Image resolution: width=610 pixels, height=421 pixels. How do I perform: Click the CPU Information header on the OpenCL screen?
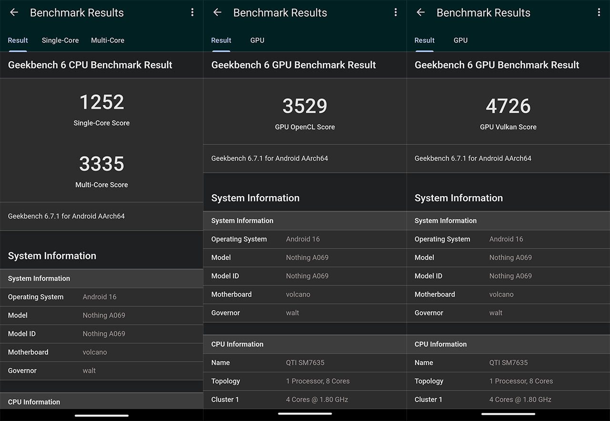(305, 344)
